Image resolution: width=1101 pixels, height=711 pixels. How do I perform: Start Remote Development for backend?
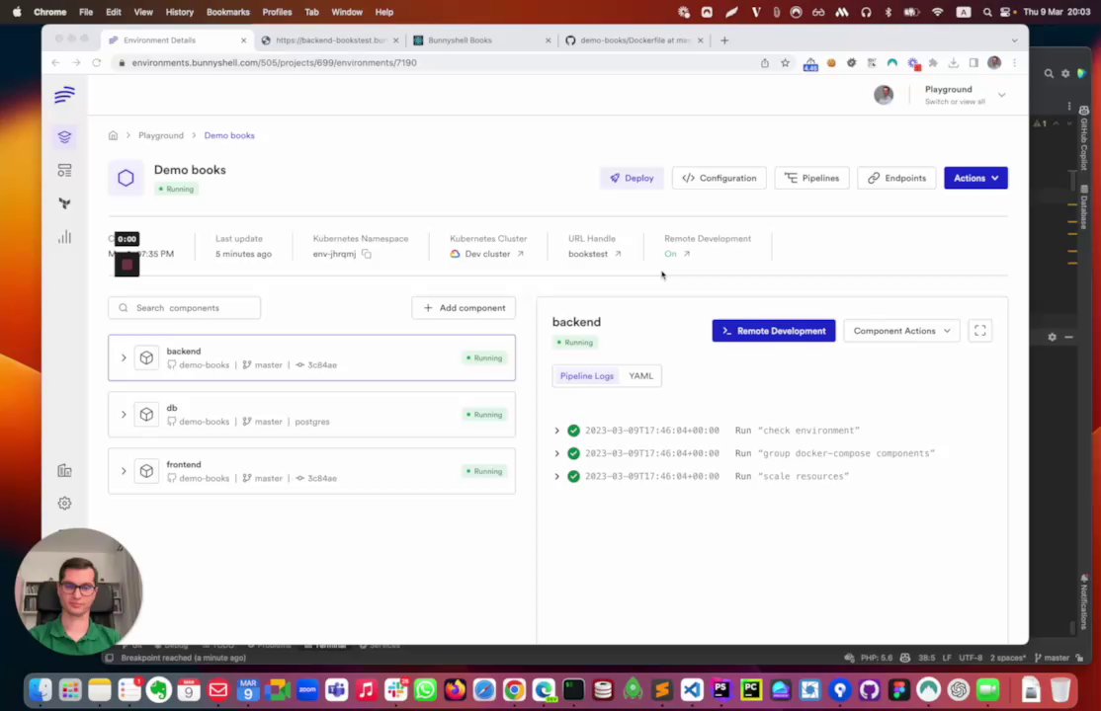pyautogui.click(x=774, y=331)
